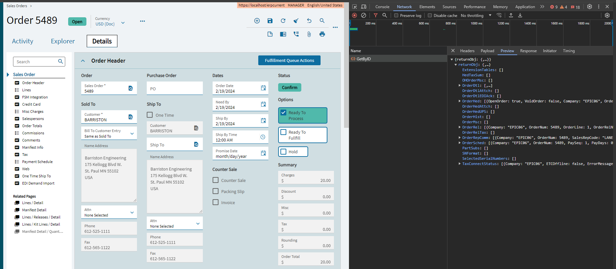The image size is (616, 269).
Task: Open the Order Date calendar picker
Action: click(263, 88)
